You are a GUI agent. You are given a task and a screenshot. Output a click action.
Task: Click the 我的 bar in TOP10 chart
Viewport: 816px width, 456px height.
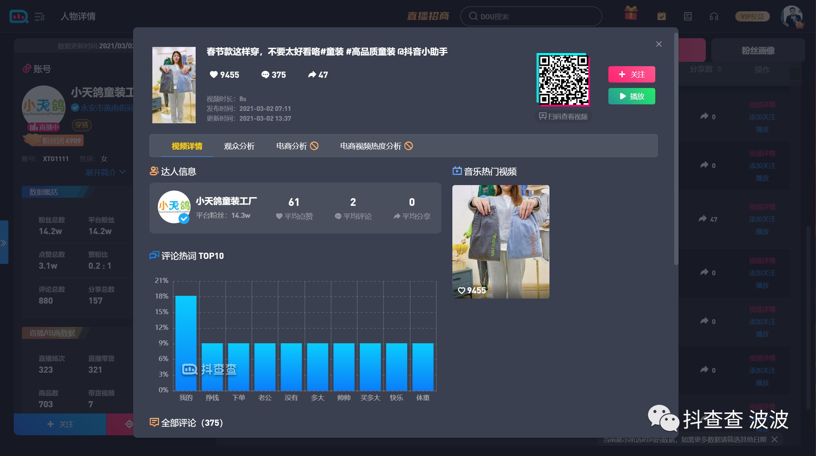pyautogui.click(x=186, y=343)
